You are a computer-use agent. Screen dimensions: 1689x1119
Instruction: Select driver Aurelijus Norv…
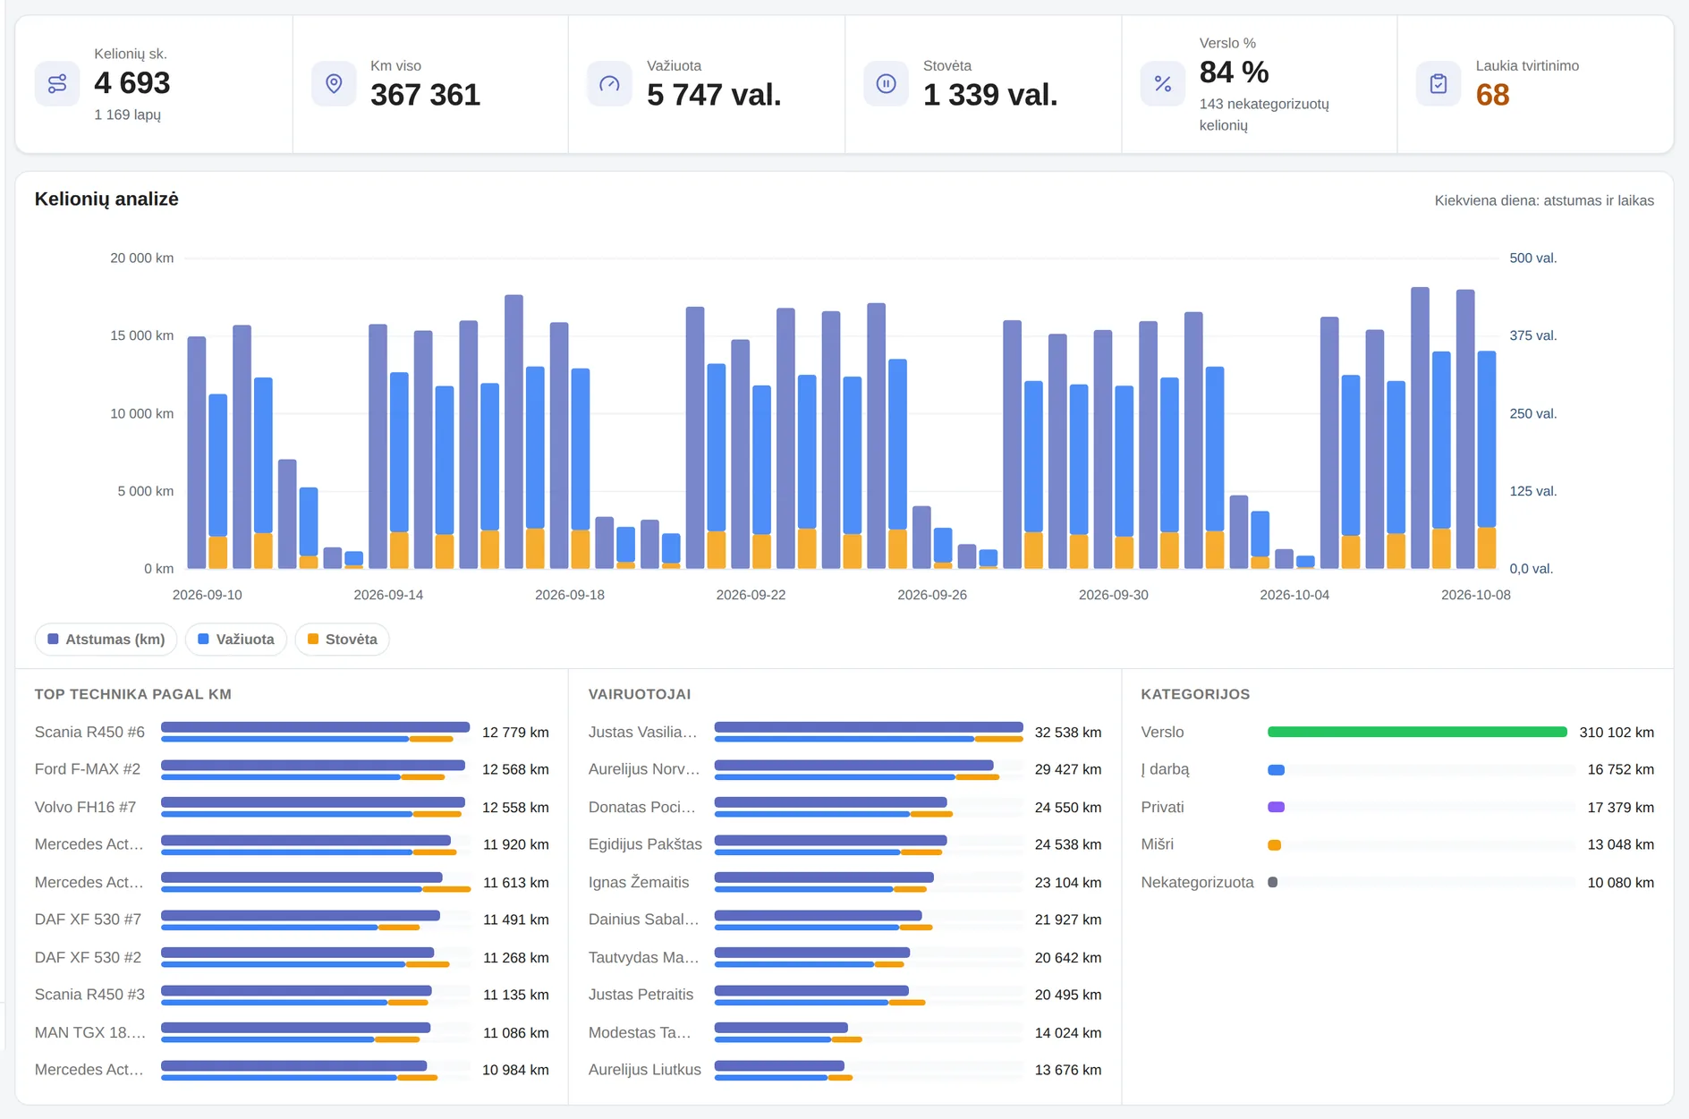[x=844, y=770]
